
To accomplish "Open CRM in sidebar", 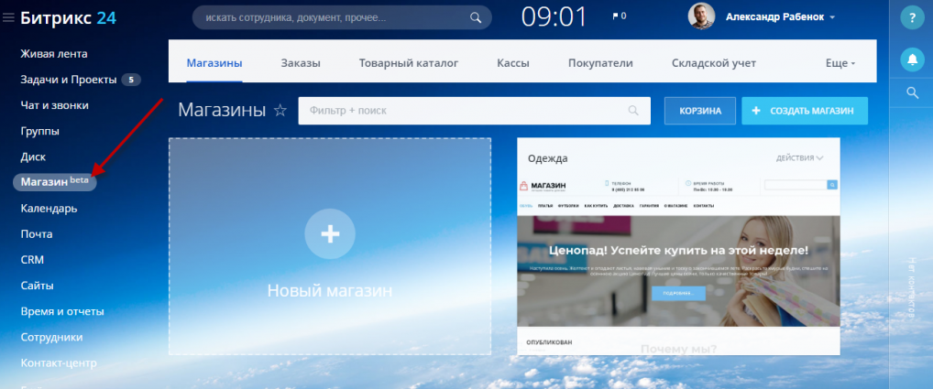I will tap(32, 260).
